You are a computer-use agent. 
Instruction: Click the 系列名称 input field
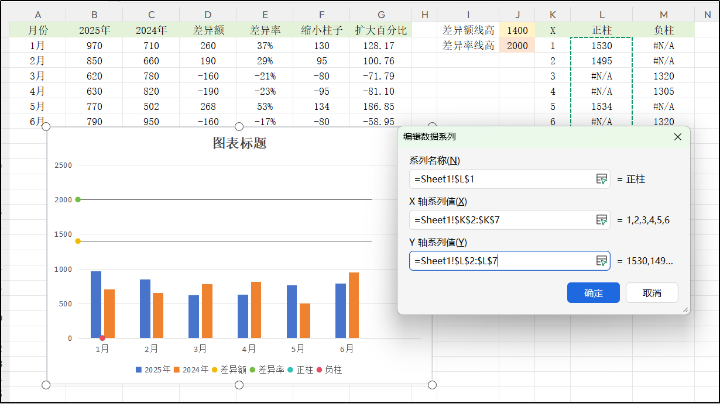[509, 179]
